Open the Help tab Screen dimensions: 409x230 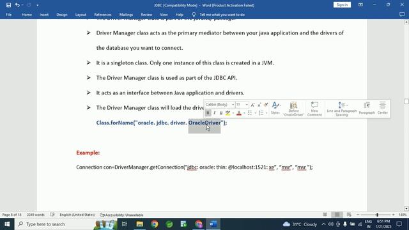point(179,15)
